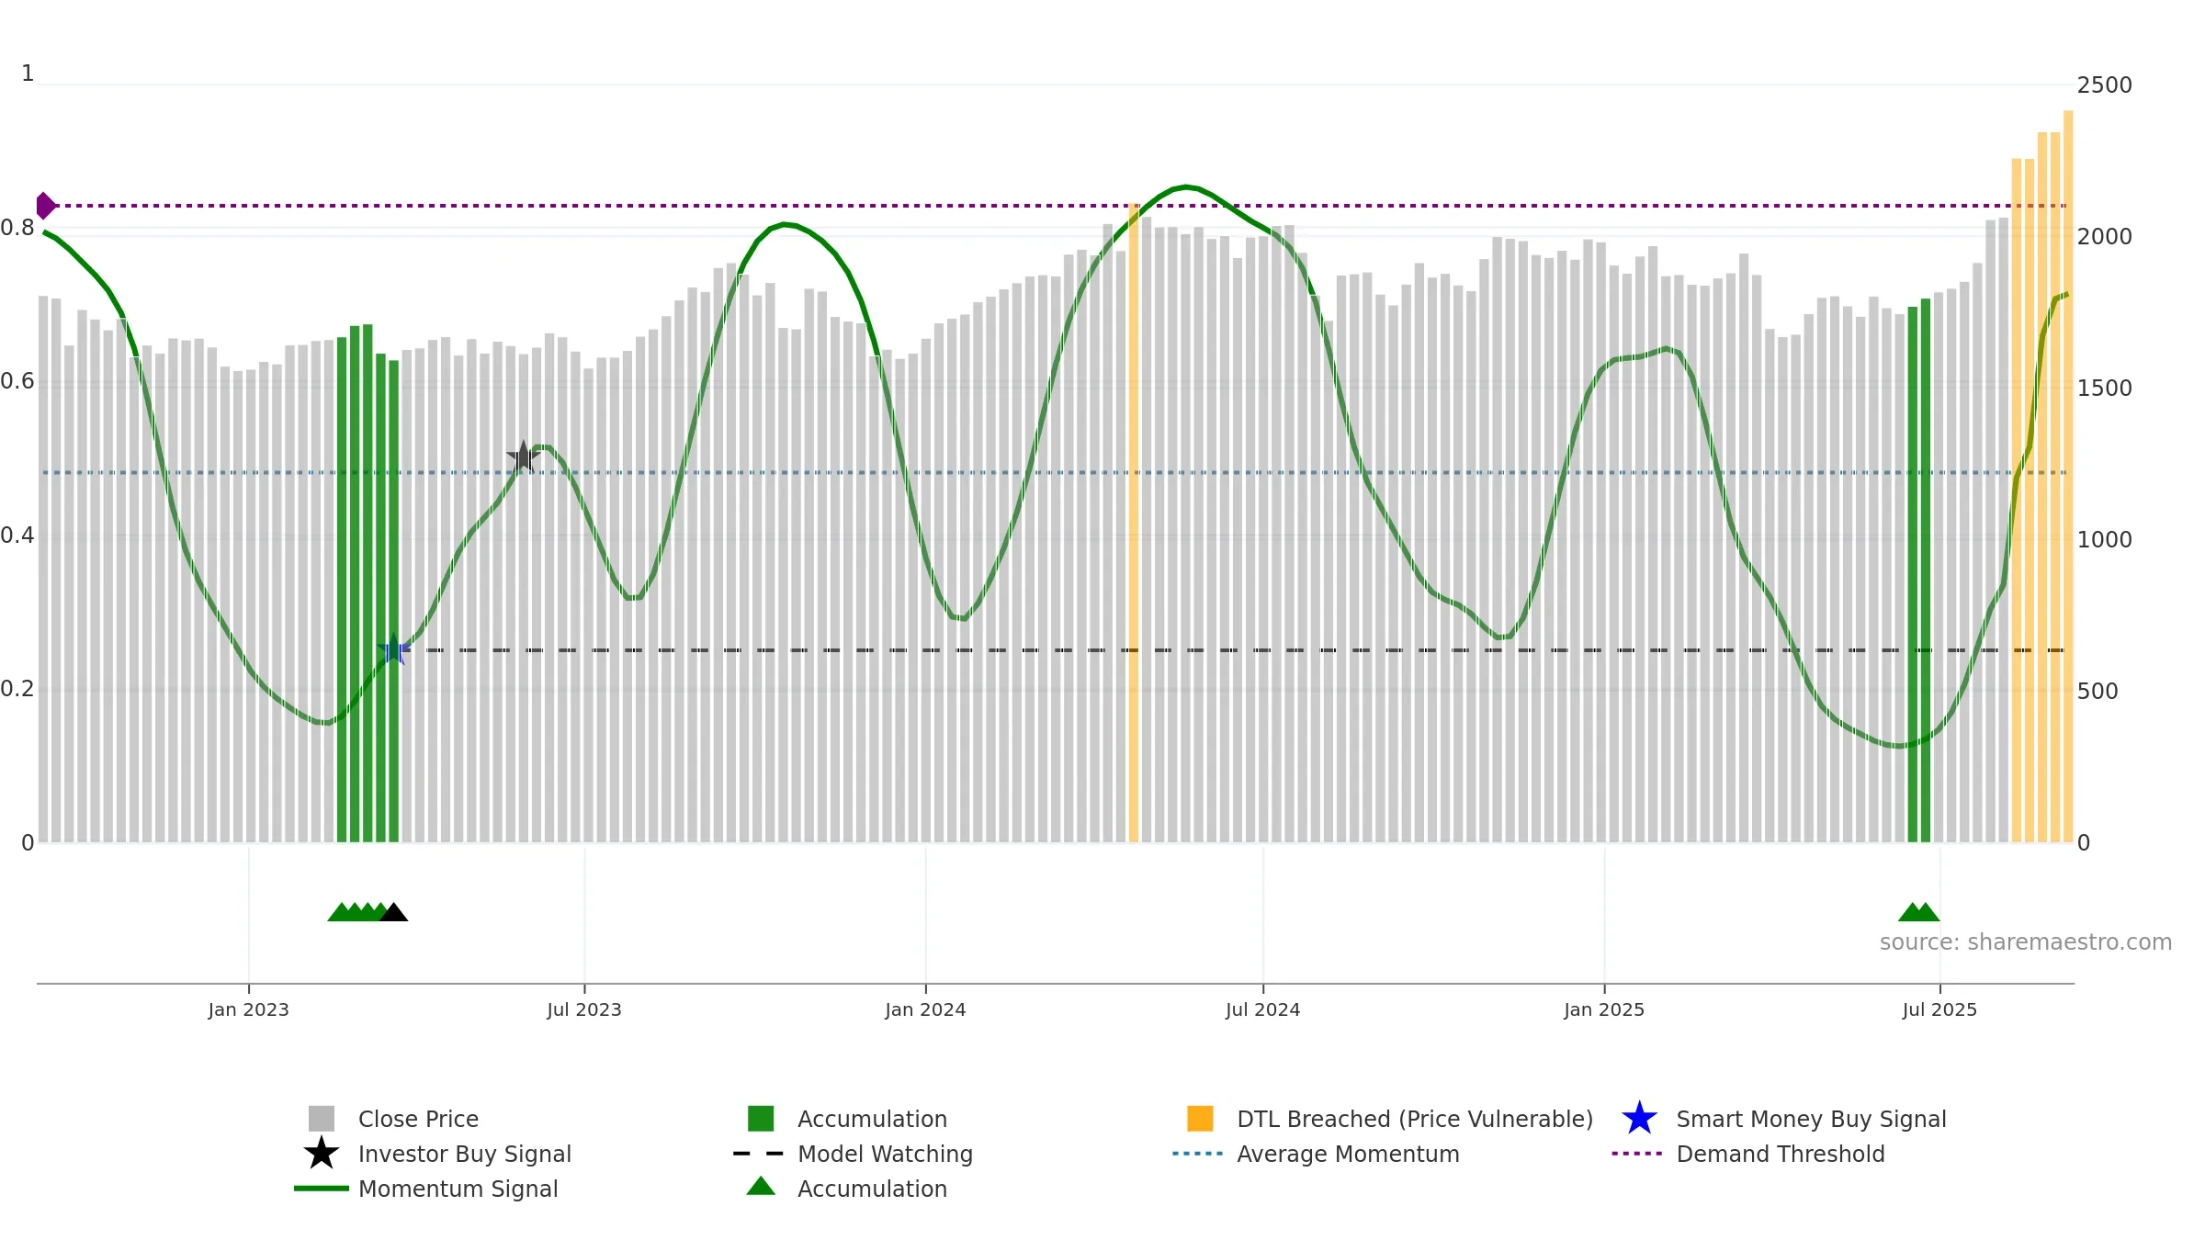Image resolution: width=2205 pixels, height=1240 pixels.
Task: Click the orange DTL Breached legend swatch
Action: click(x=1200, y=1119)
